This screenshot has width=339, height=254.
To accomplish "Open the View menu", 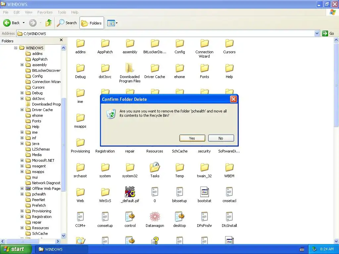I will point(28,12).
